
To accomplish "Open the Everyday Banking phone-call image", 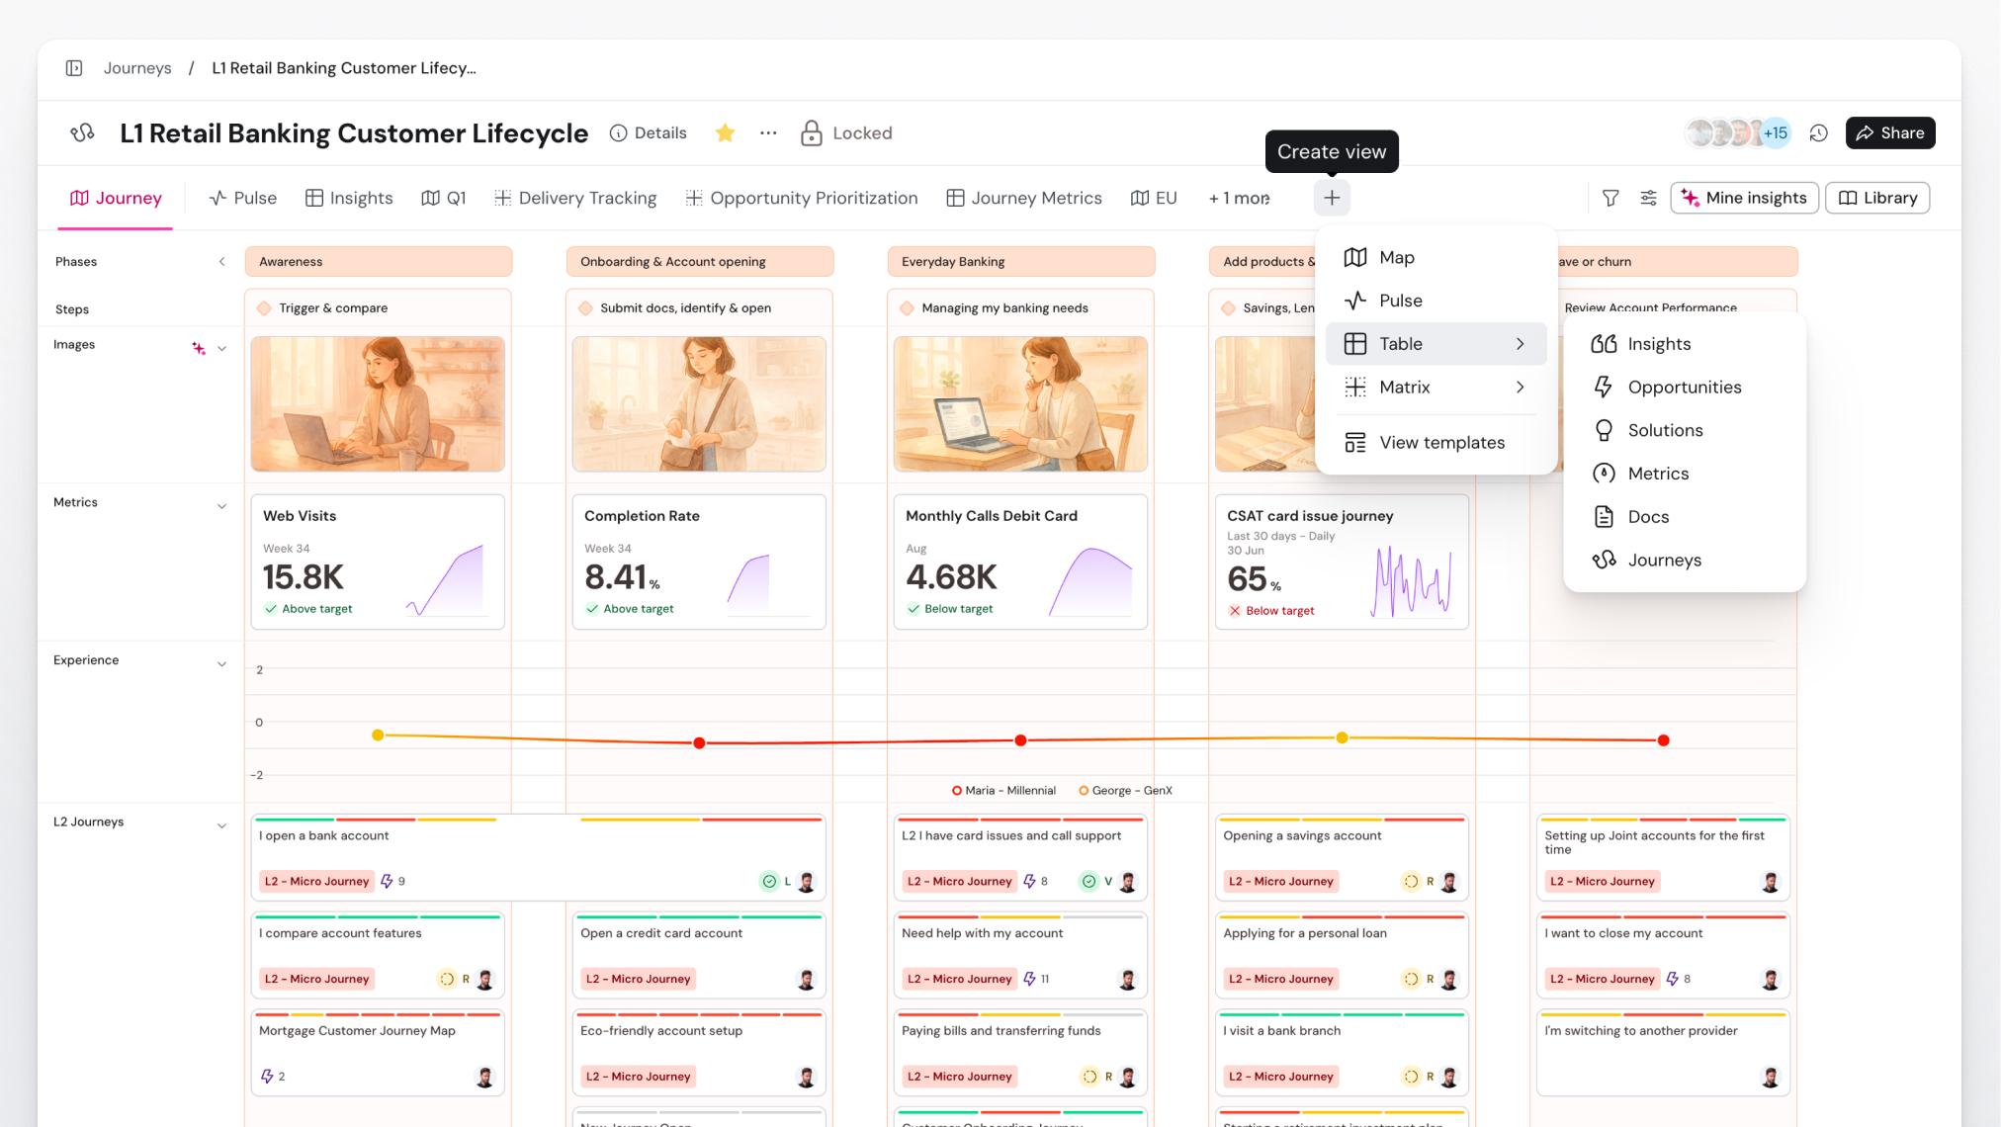I will point(1020,404).
